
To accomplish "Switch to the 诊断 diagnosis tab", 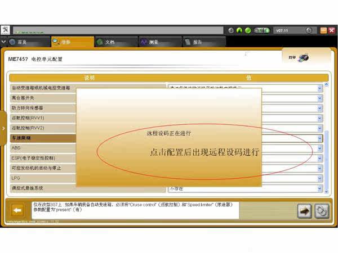I will [73, 42].
